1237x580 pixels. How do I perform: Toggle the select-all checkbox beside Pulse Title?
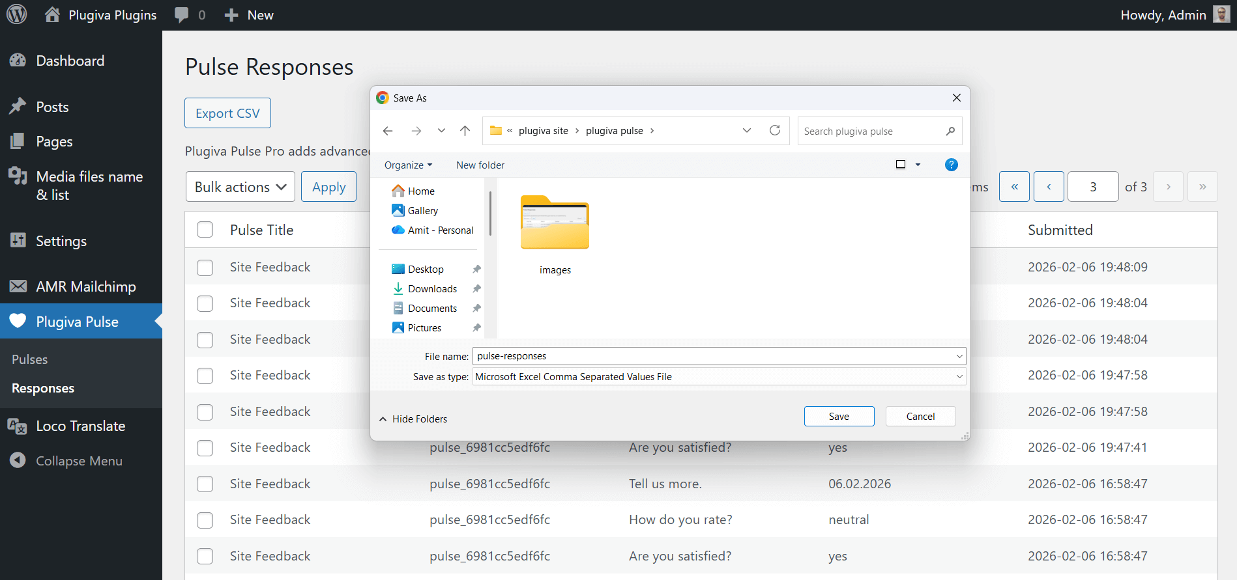coord(205,230)
